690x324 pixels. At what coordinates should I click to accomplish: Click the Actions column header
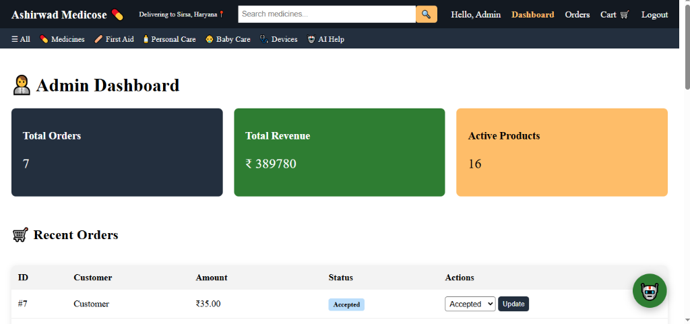(x=460, y=278)
